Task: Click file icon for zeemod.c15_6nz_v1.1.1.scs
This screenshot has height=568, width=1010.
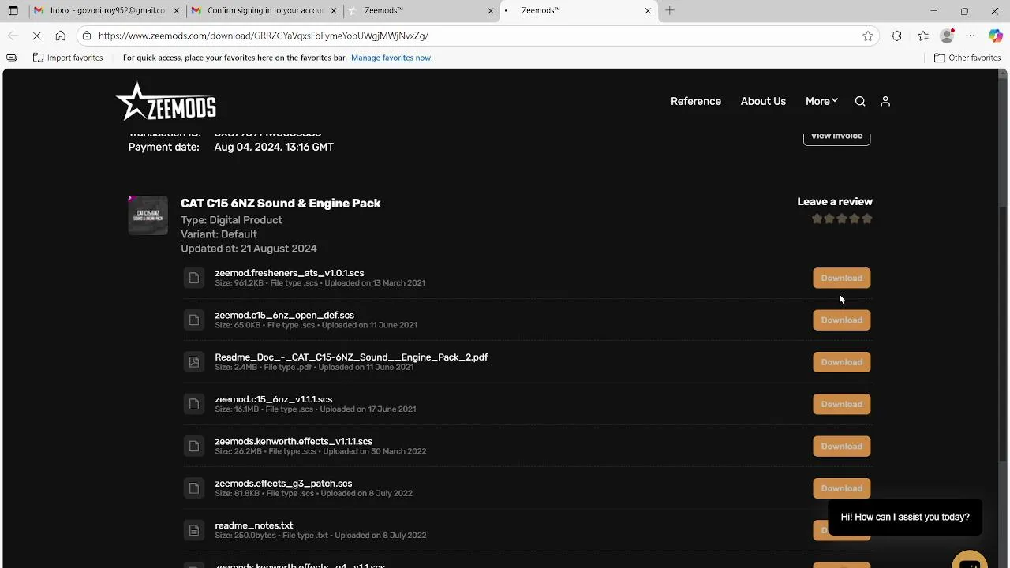Action: [x=194, y=404]
